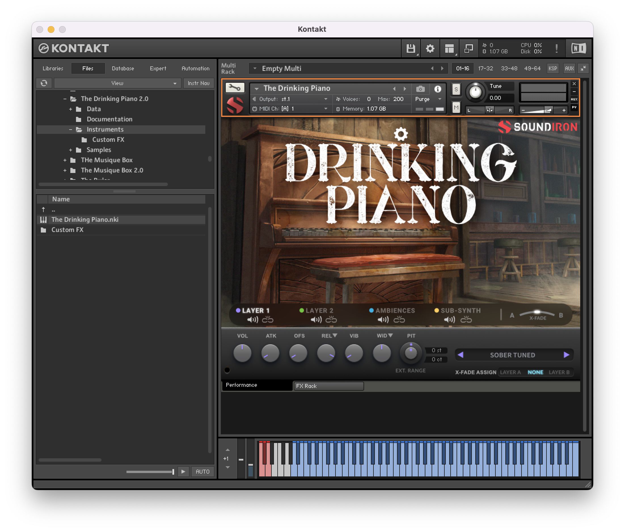
Task: Click the previous instrument arrow in header
Action: (x=394, y=89)
